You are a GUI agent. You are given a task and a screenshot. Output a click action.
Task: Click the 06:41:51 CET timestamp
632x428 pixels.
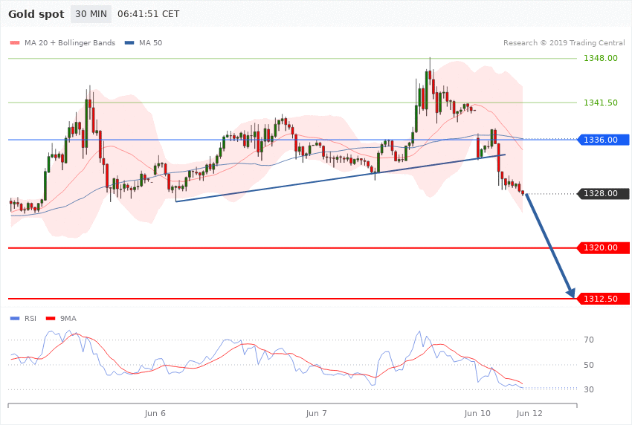pos(148,14)
